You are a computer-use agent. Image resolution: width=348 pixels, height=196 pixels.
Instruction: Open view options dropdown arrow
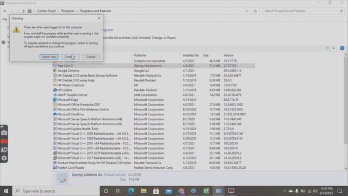tap(334, 48)
